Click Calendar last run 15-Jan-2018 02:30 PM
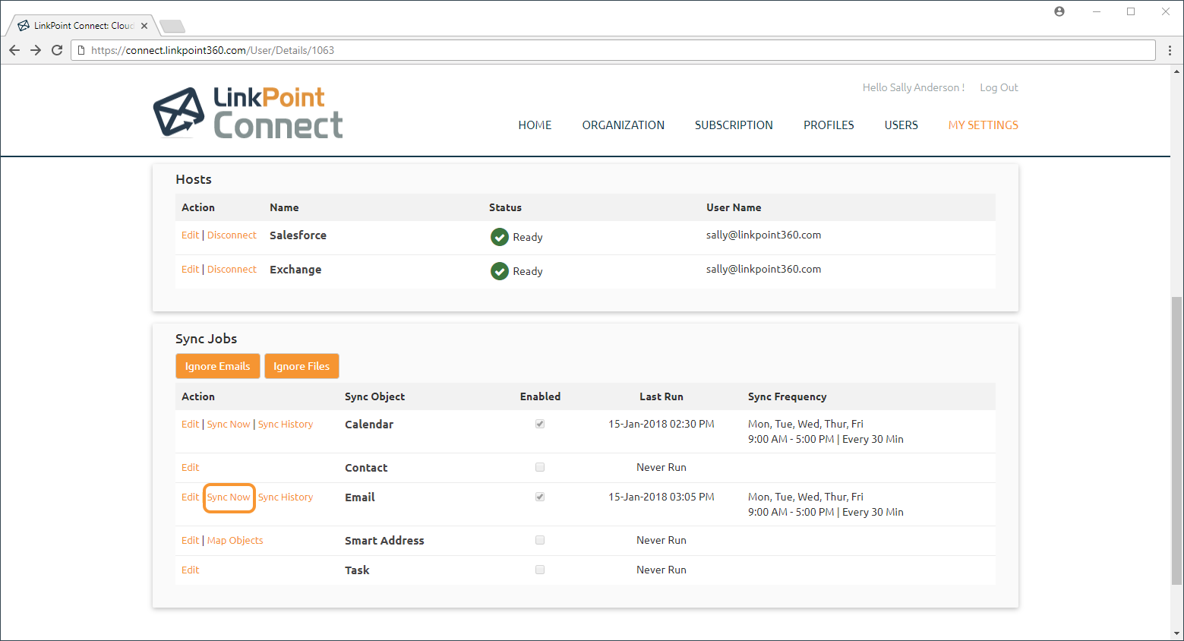1184x641 pixels. [661, 424]
